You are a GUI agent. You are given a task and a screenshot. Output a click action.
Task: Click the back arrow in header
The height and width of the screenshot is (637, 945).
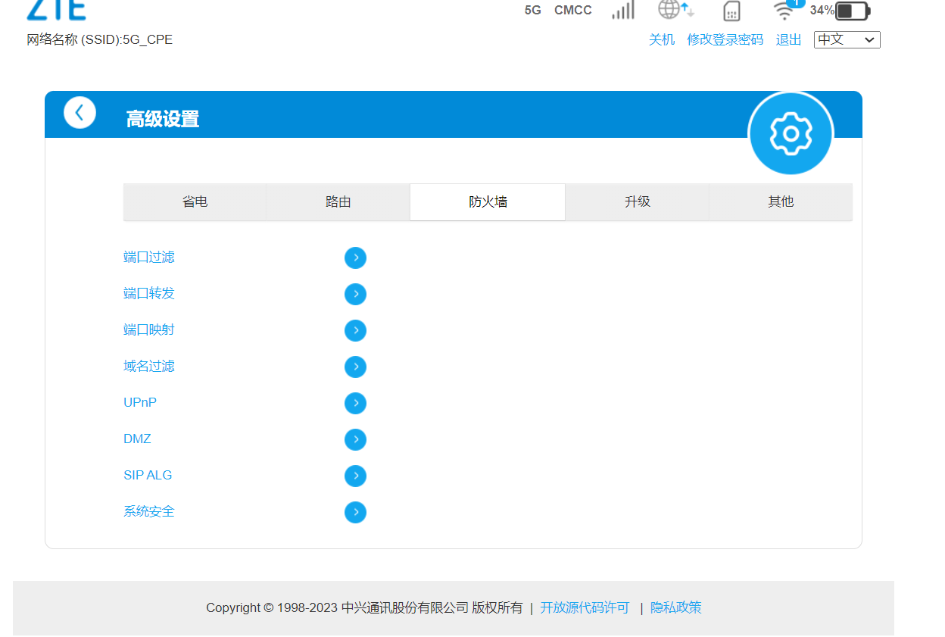tap(80, 113)
